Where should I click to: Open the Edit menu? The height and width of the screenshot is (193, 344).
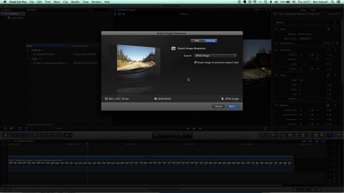click(39, 2)
